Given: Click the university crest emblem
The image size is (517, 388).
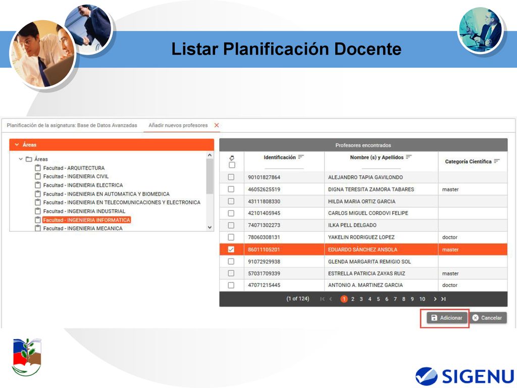Looking at the screenshot, I should (x=26, y=357).
